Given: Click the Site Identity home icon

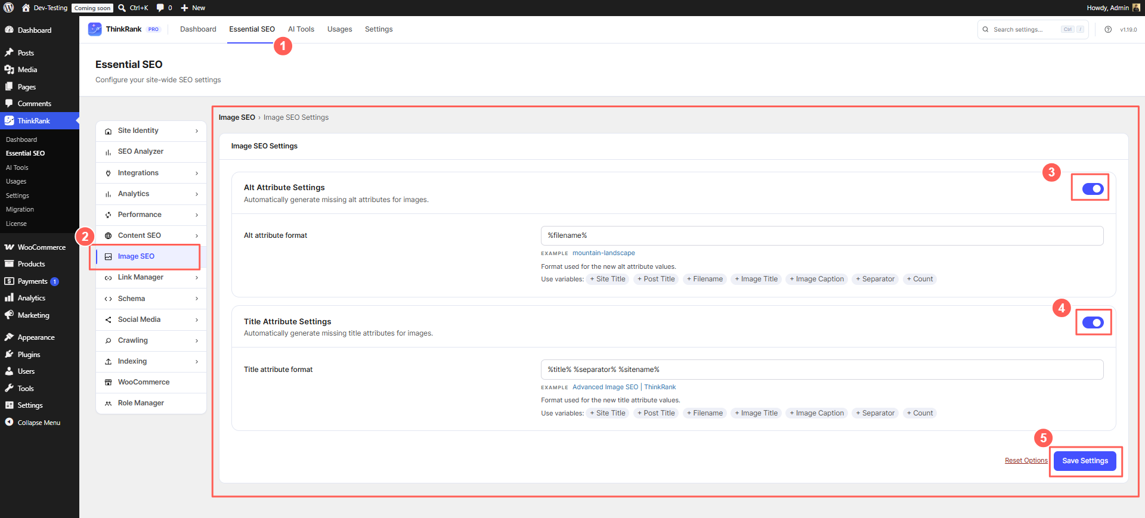Looking at the screenshot, I should click(x=108, y=131).
